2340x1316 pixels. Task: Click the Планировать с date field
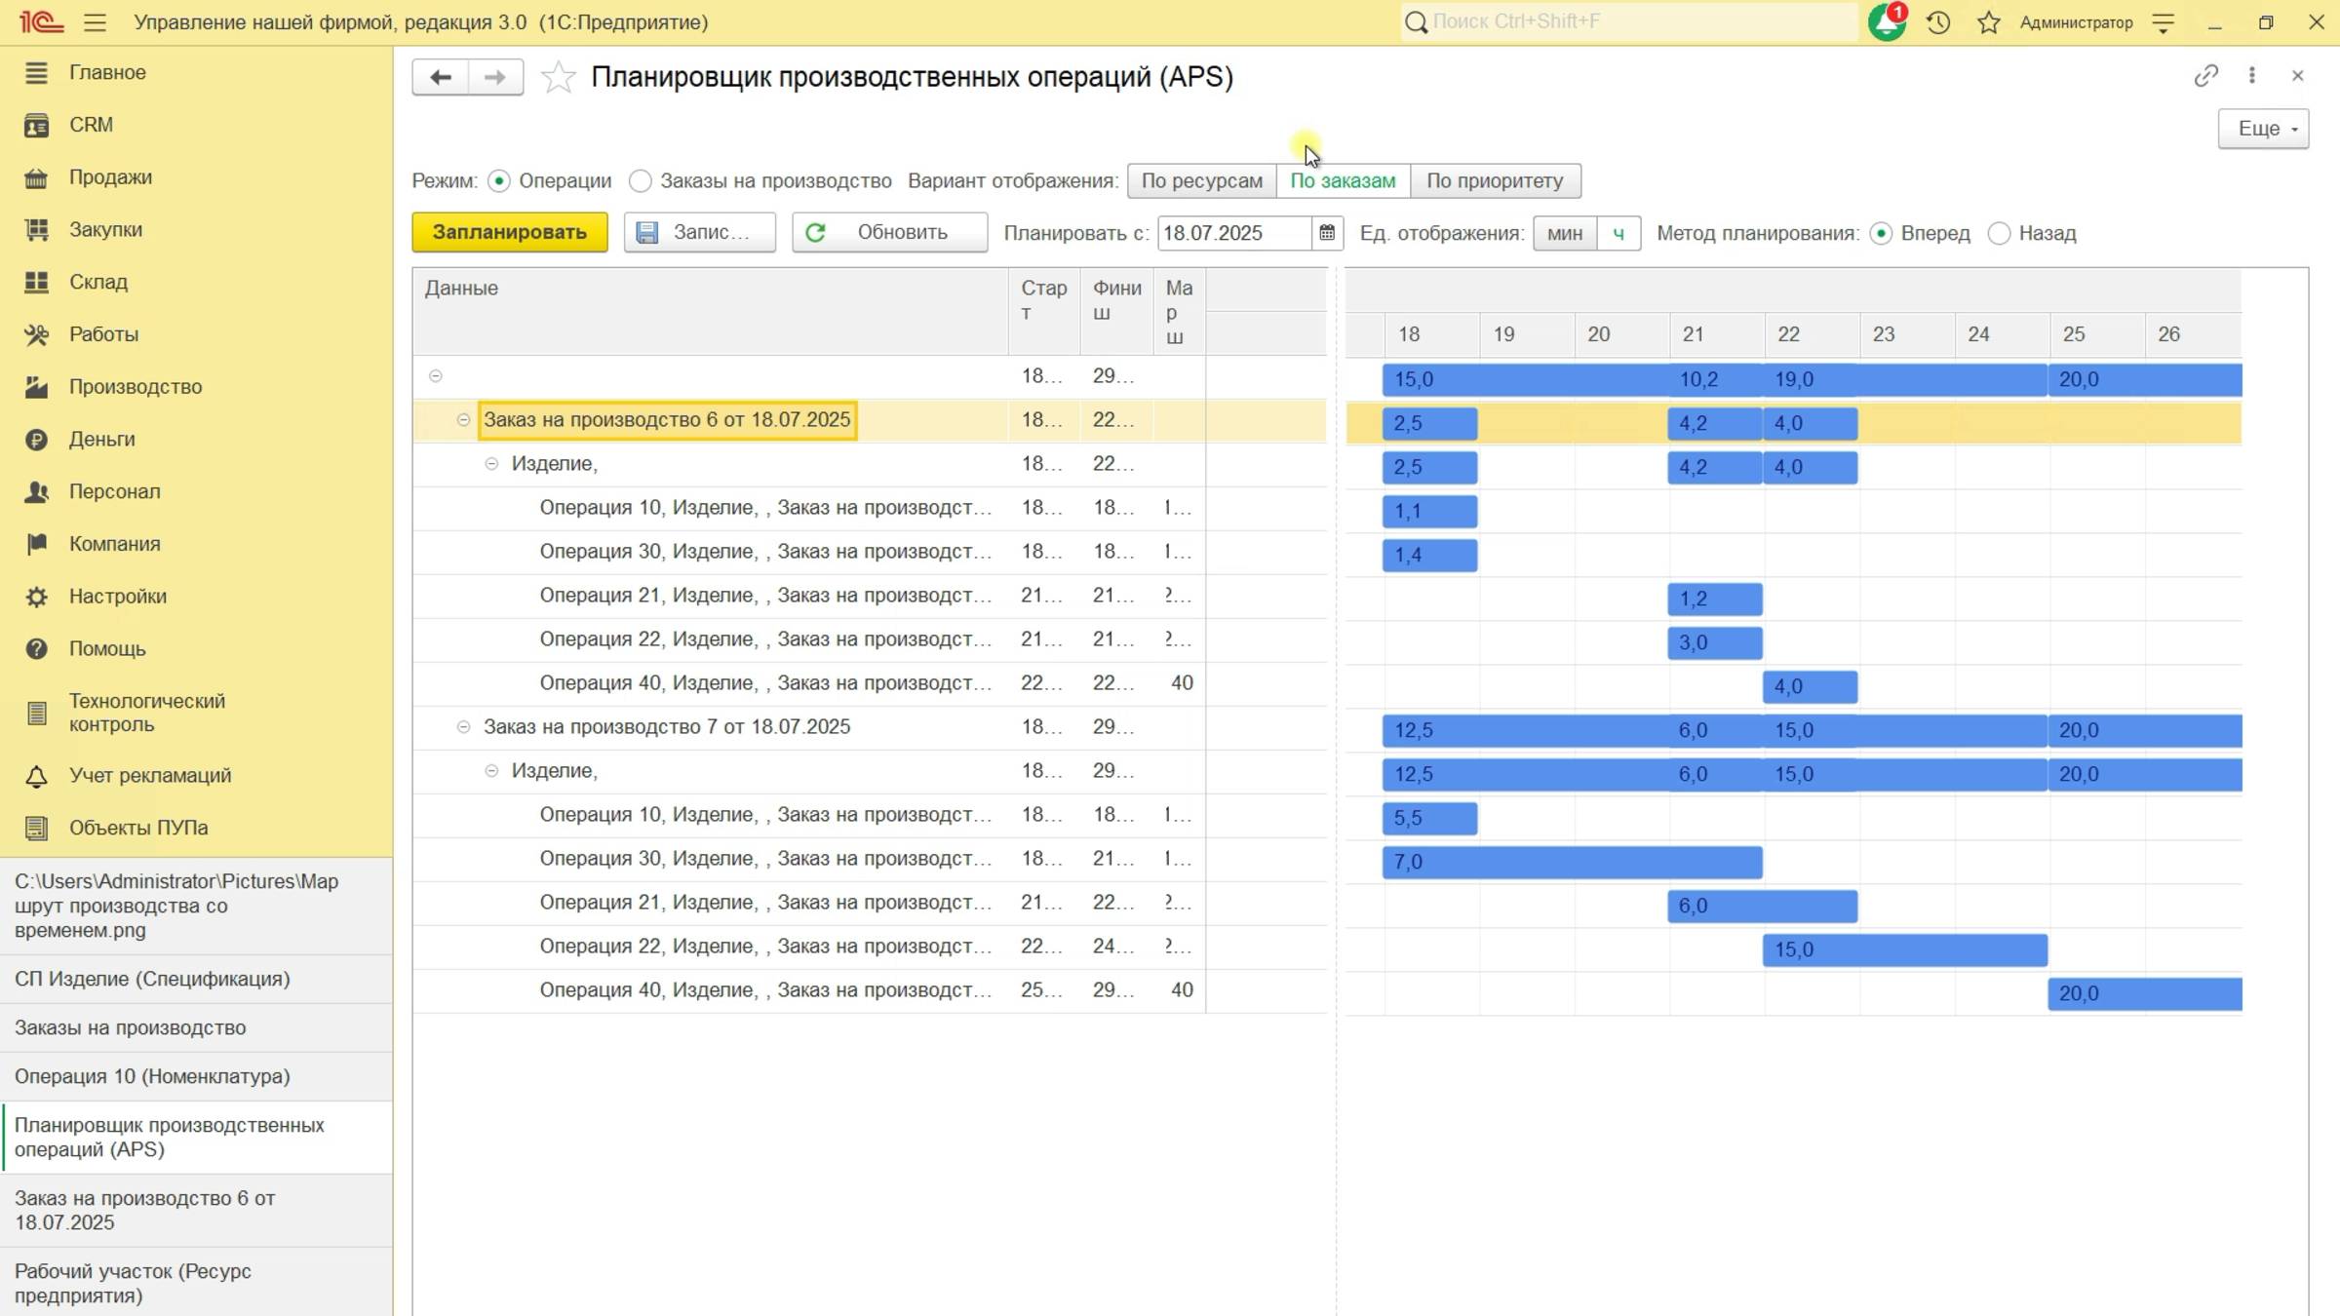coord(1232,233)
